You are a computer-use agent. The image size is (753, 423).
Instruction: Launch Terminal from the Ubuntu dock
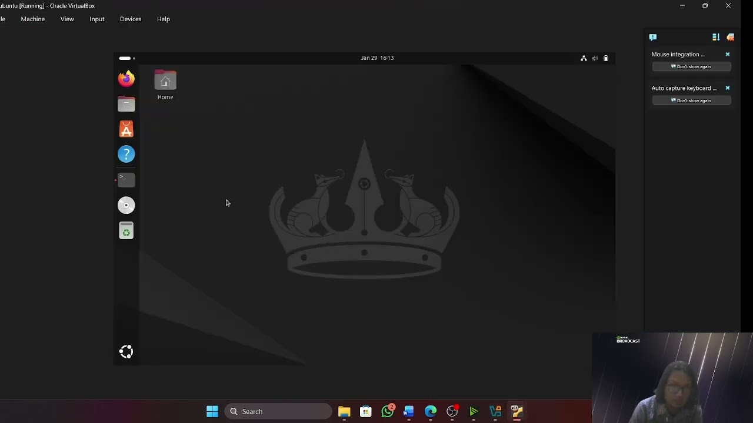pyautogui.click(x=126, y=180)
